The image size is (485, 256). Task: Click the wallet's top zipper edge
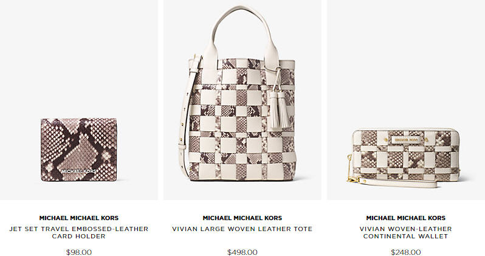pos(405,130)
